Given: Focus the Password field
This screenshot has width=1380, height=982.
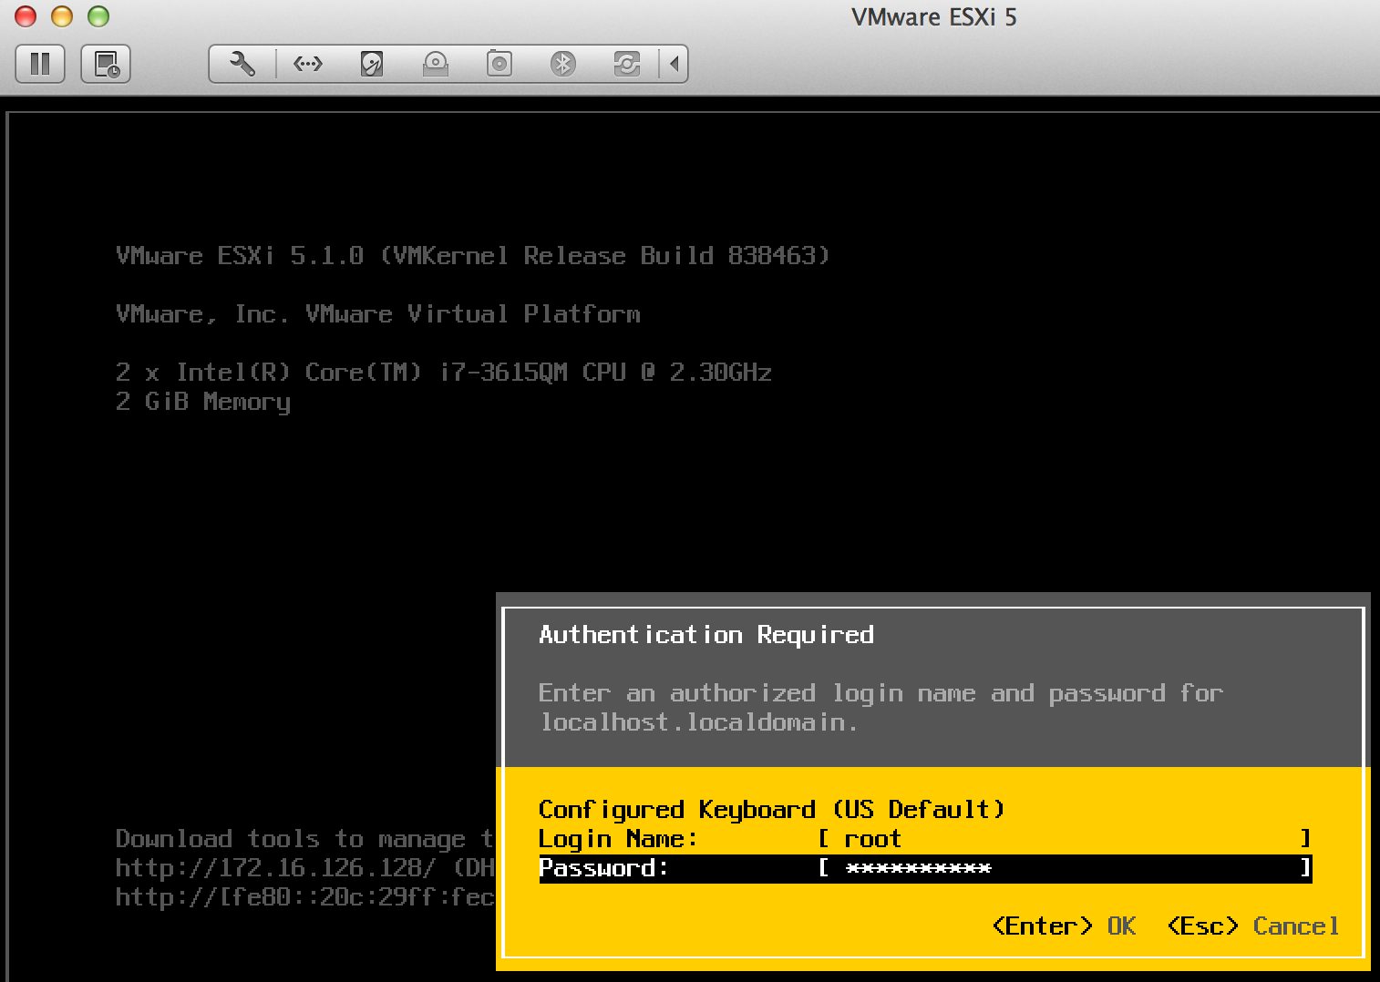Looking at the screenshot, I should [x=925, y=868].
